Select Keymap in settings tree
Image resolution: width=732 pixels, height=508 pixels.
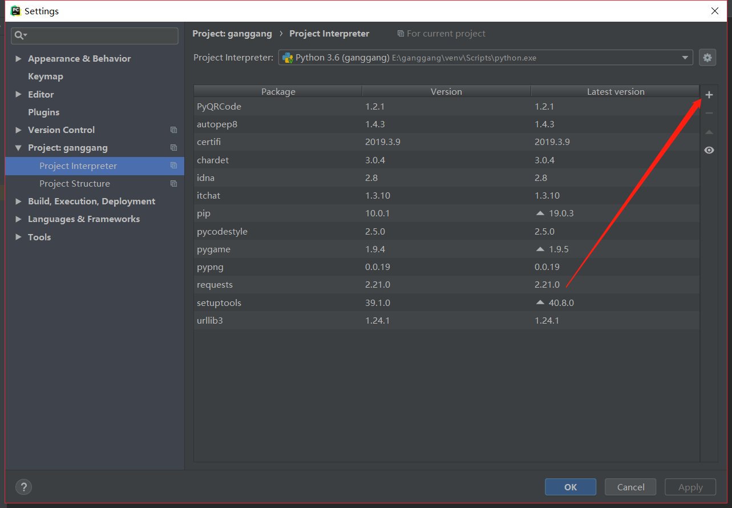click(46, 76)
